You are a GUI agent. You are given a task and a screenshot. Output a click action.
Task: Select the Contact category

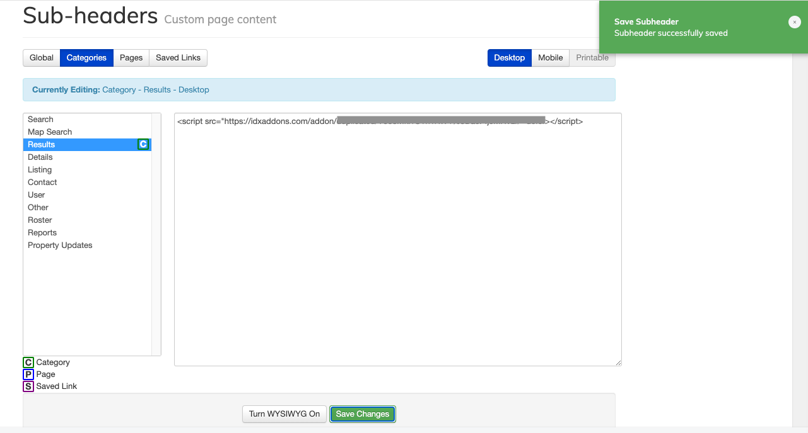[42, 182]
